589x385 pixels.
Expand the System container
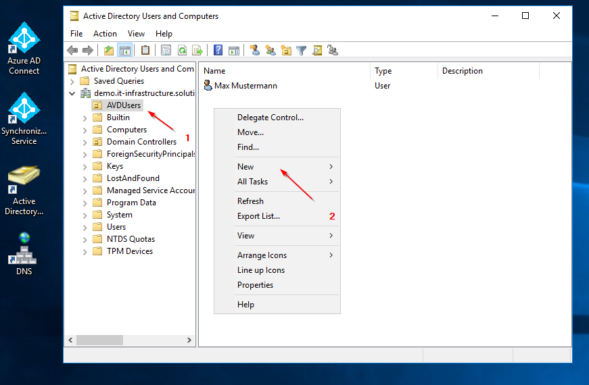click(x=85, y=215)
